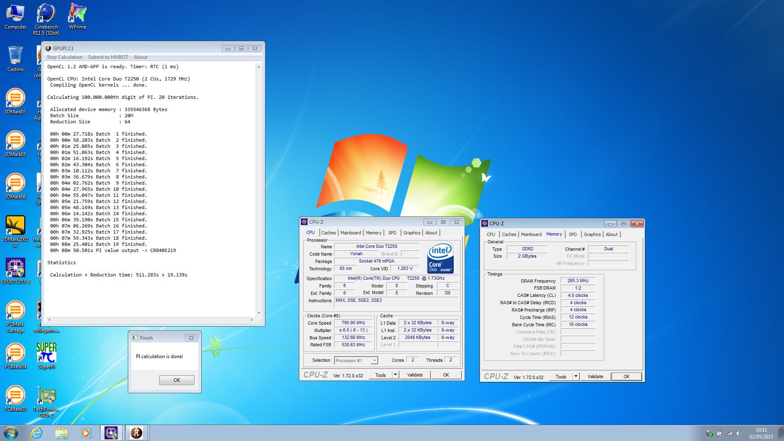Launch the 3DMark05 shortcut
Screen dimensions: 784x441
[15, 144]
